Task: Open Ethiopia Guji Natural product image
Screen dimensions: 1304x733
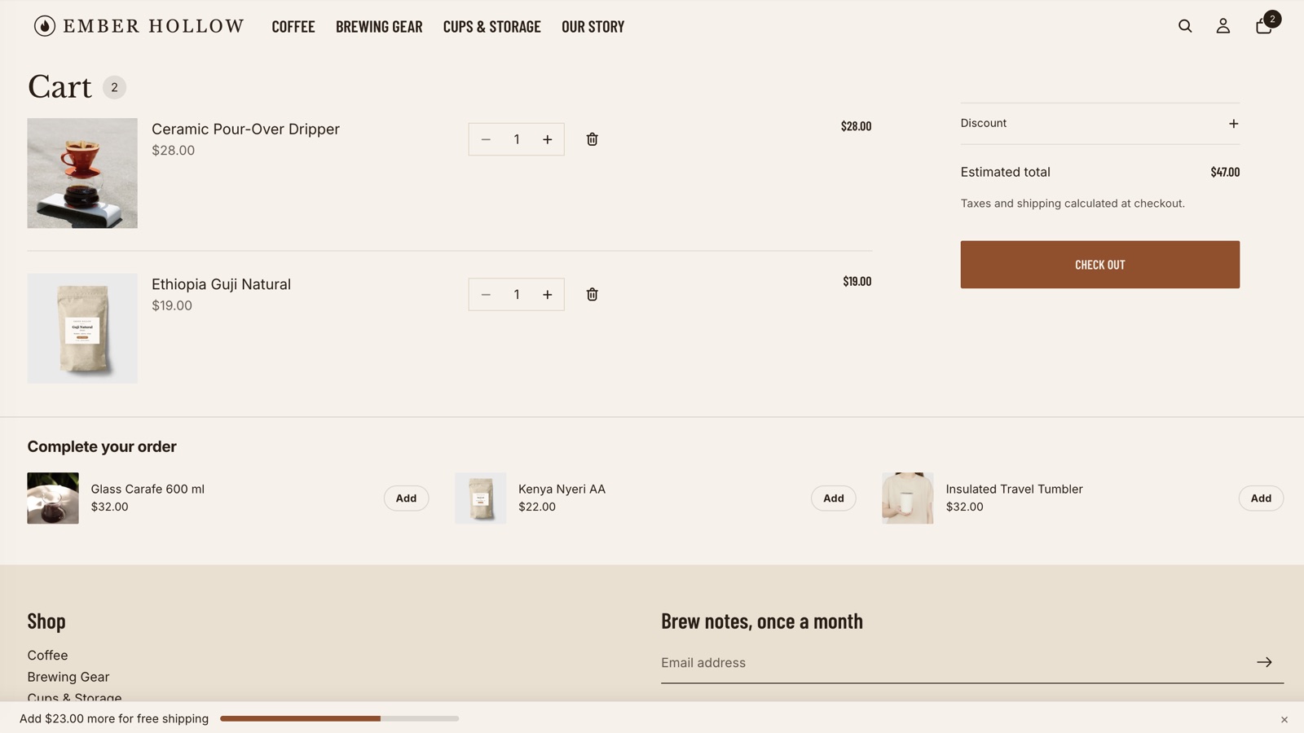Action: point(82,328)
